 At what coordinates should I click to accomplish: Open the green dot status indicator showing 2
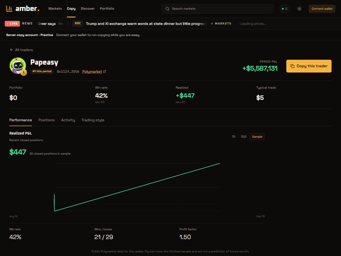coord(284,9)
